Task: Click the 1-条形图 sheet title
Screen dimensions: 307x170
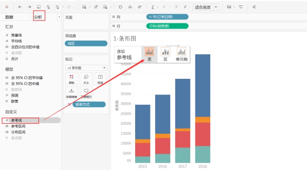Action: pos(125,38)
